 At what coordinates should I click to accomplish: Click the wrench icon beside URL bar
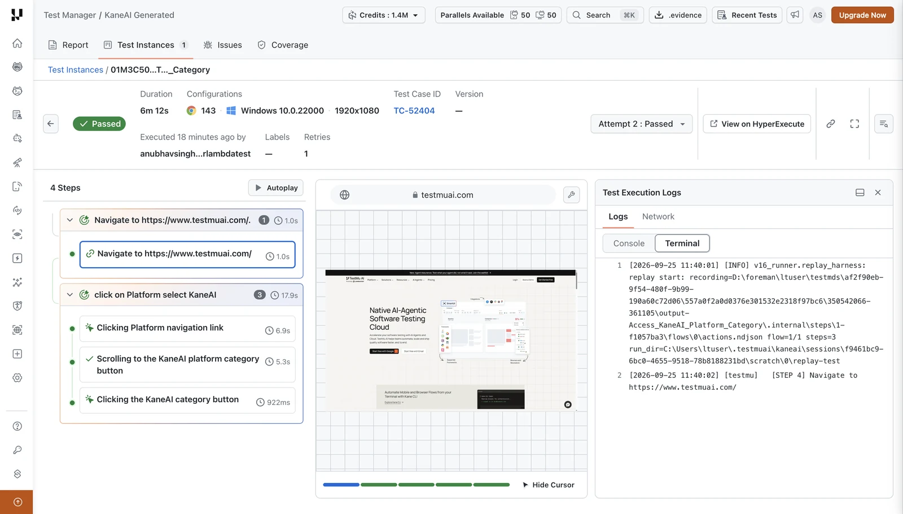tap(572, 195)
